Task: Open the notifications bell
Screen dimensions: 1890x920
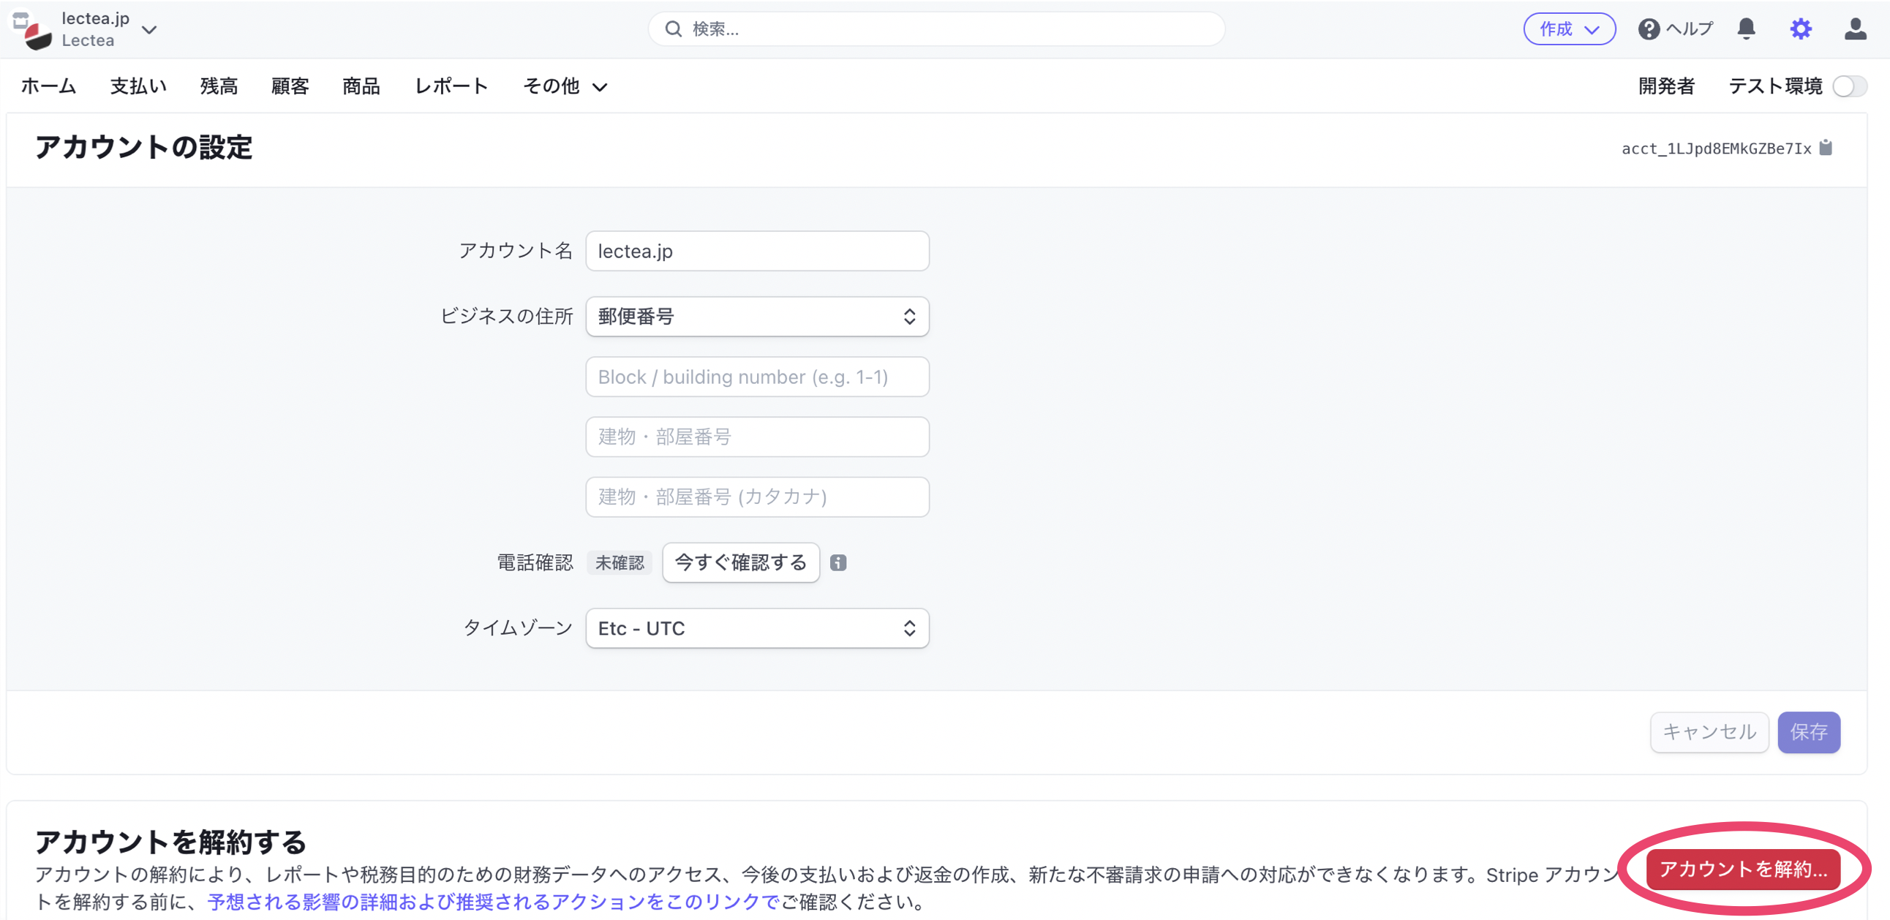Action: coord(1746,29)
